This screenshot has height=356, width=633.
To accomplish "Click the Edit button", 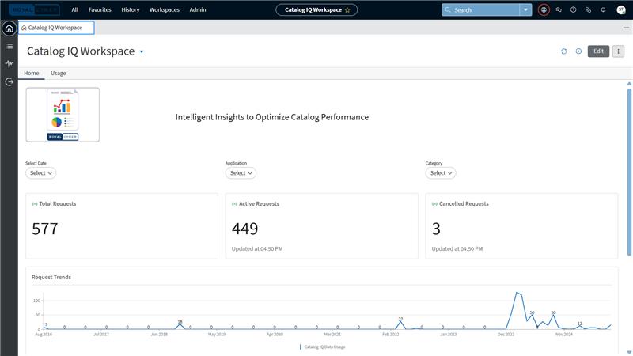I will 598,51.
